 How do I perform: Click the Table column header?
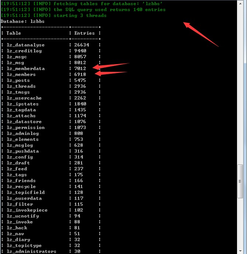pos(14,33)
